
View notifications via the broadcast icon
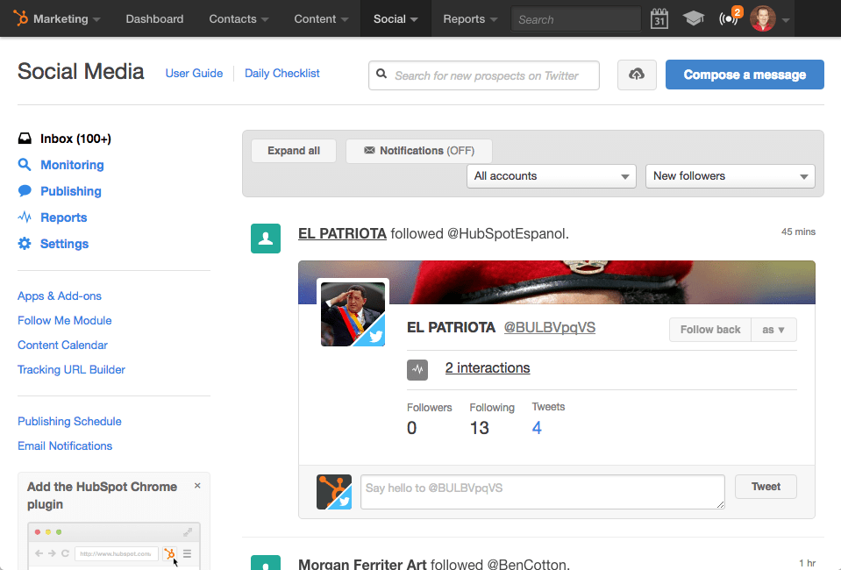(x=728, y=18)
